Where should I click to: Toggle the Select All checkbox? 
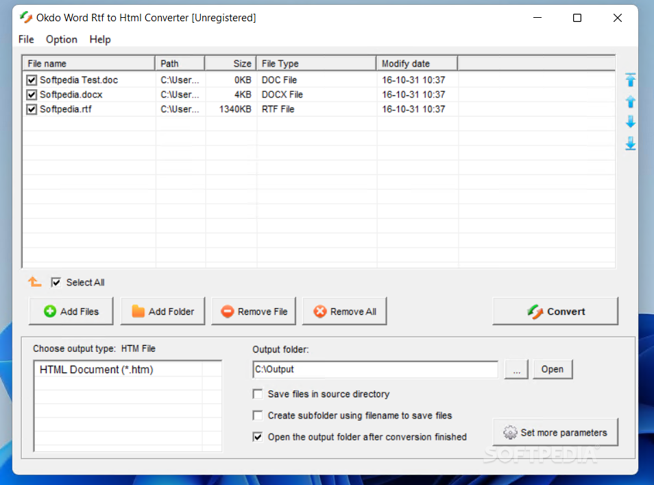56,282
